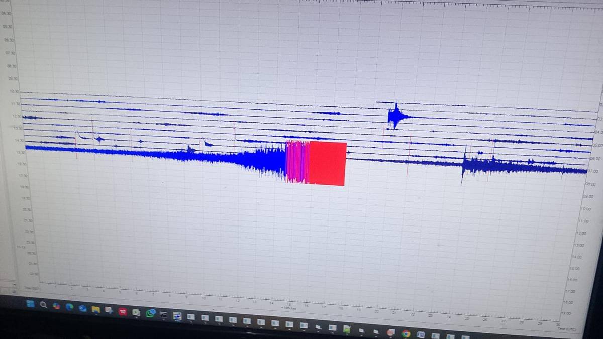The image size is (603, 339).
Task: Launch Google Chrome from the taskbar
Action: [406, 333]
